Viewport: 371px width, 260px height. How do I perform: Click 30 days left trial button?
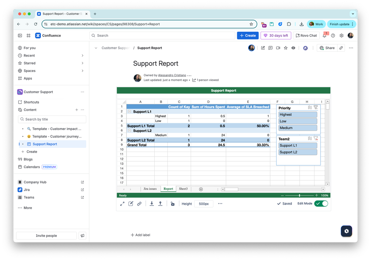click(276, 35)
